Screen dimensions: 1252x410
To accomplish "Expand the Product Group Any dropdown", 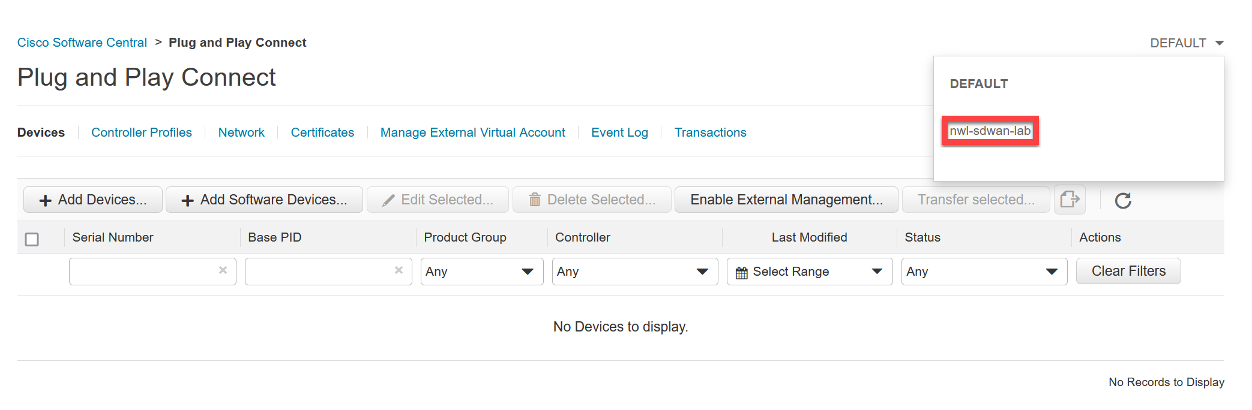I will pyautogui.click(x=482, y=272).
